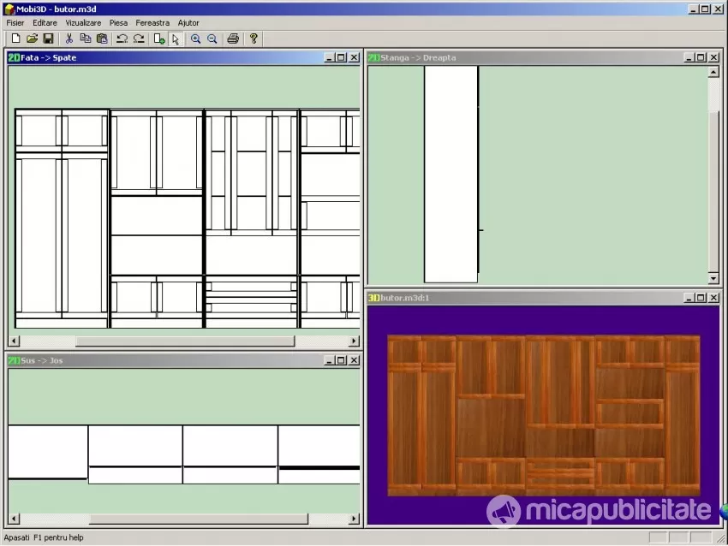Maximize the Fata -> Spate view window

click(x=341, y=57)
